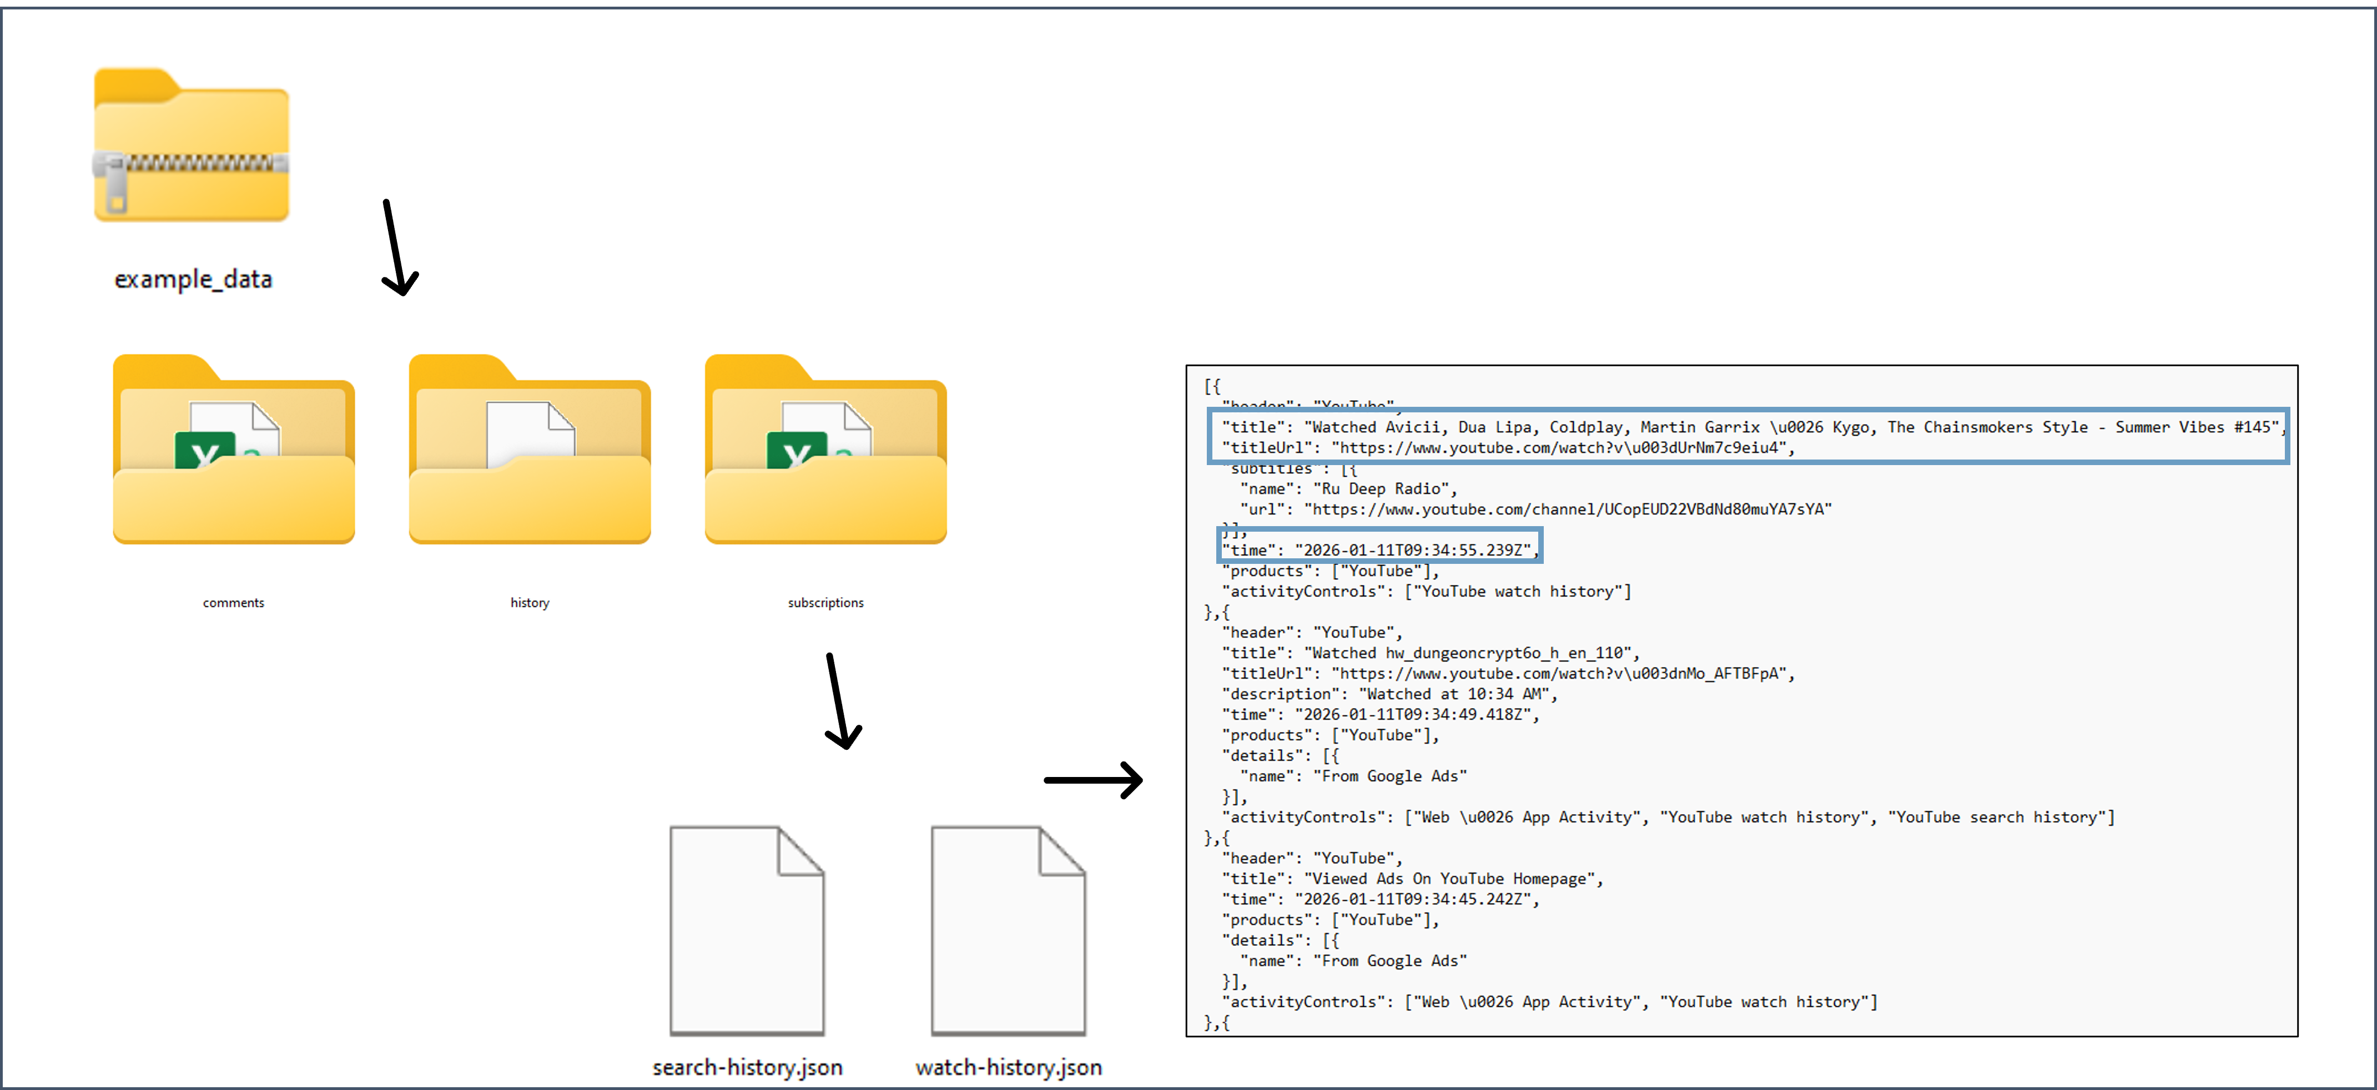This screenshot has height=1090, width=2377.
Task: Select the search-history.json file icon
Action: (747, 931)
